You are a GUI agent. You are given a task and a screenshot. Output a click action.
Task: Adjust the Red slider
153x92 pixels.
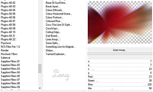coord(120,77)
